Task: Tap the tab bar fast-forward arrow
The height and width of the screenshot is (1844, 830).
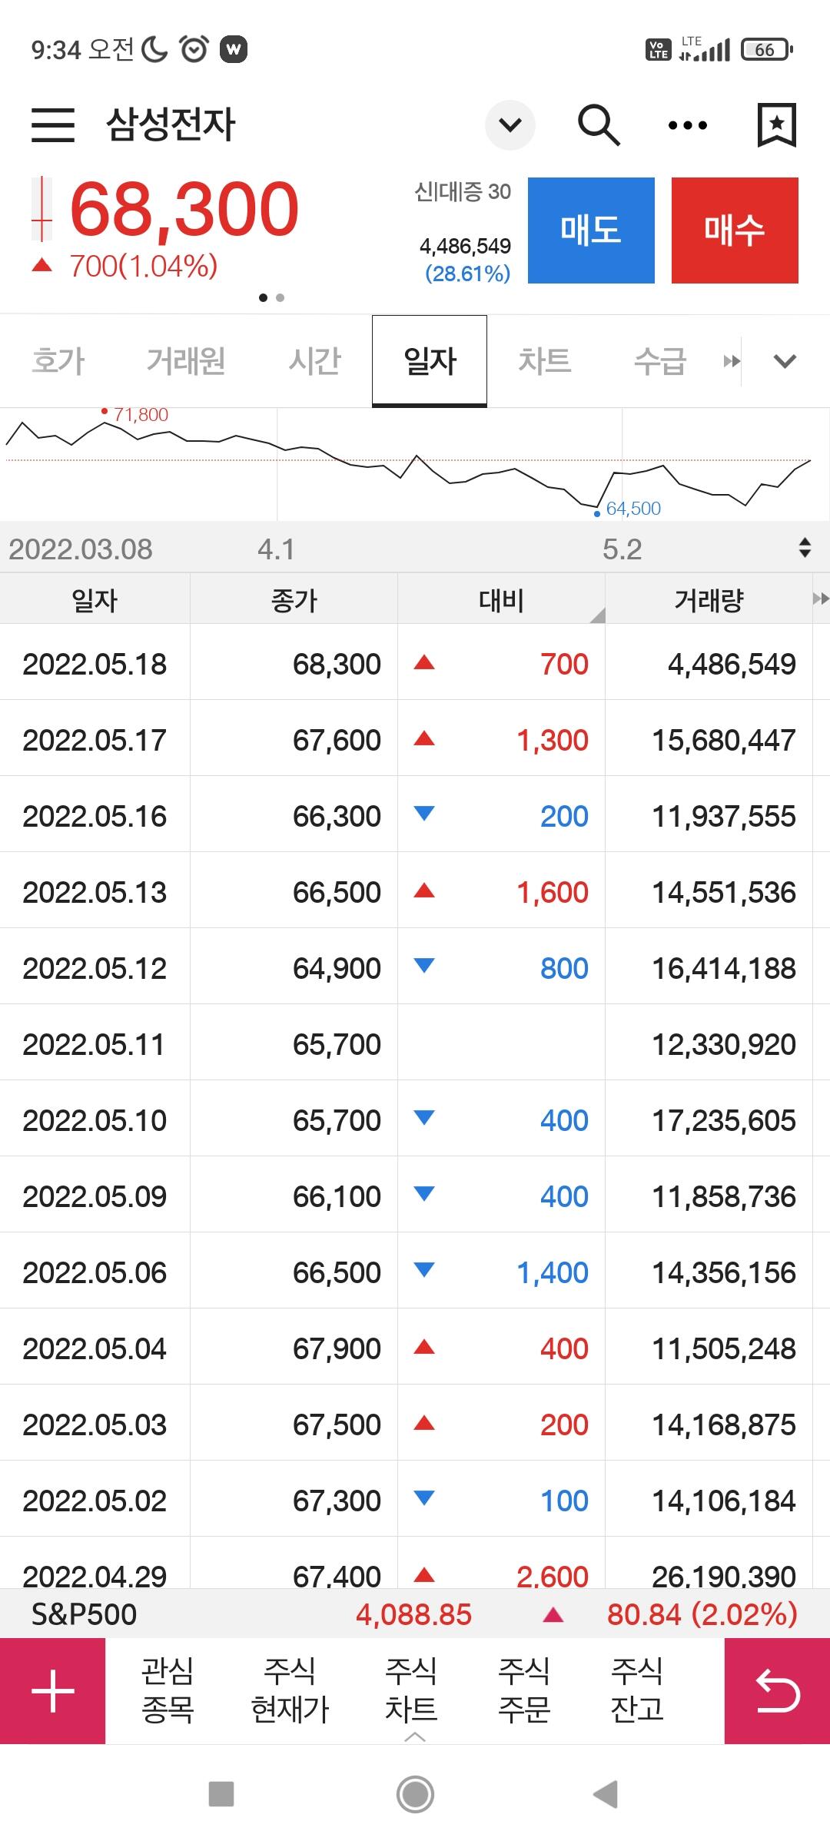Action: pos(732,361)
